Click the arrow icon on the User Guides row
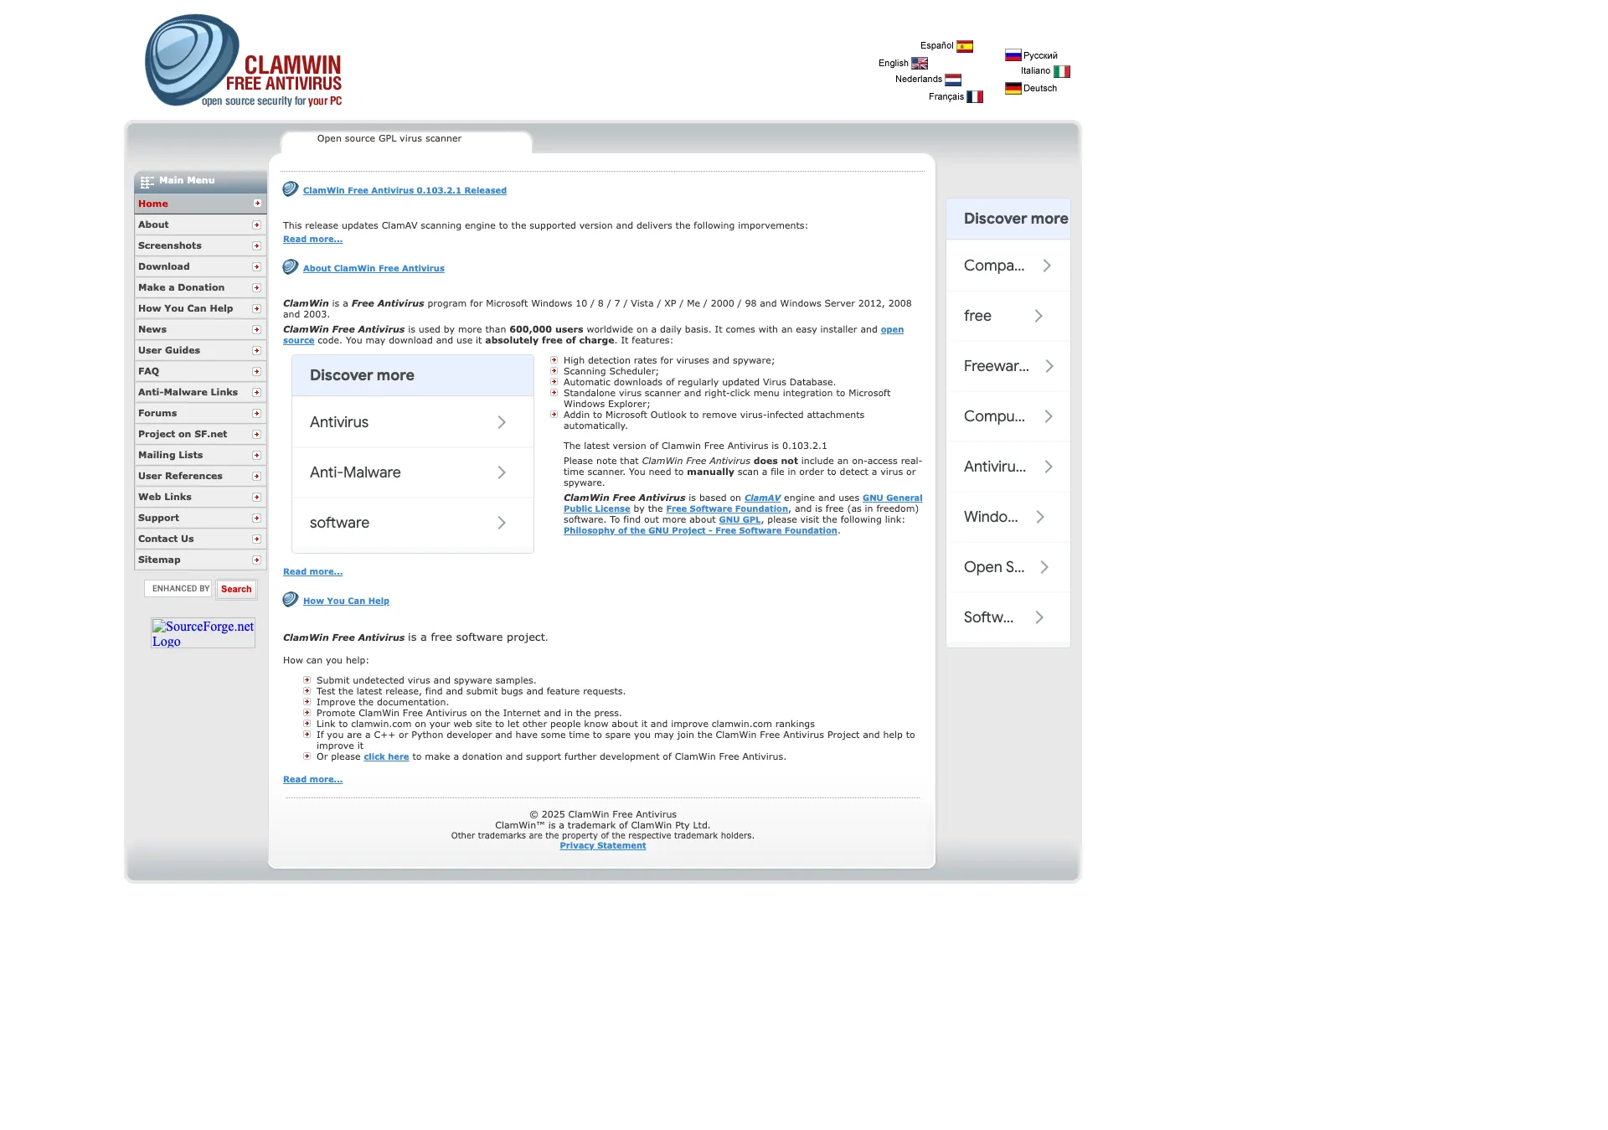Screen dimensions: 1608x1130 (x=257, y=350)
